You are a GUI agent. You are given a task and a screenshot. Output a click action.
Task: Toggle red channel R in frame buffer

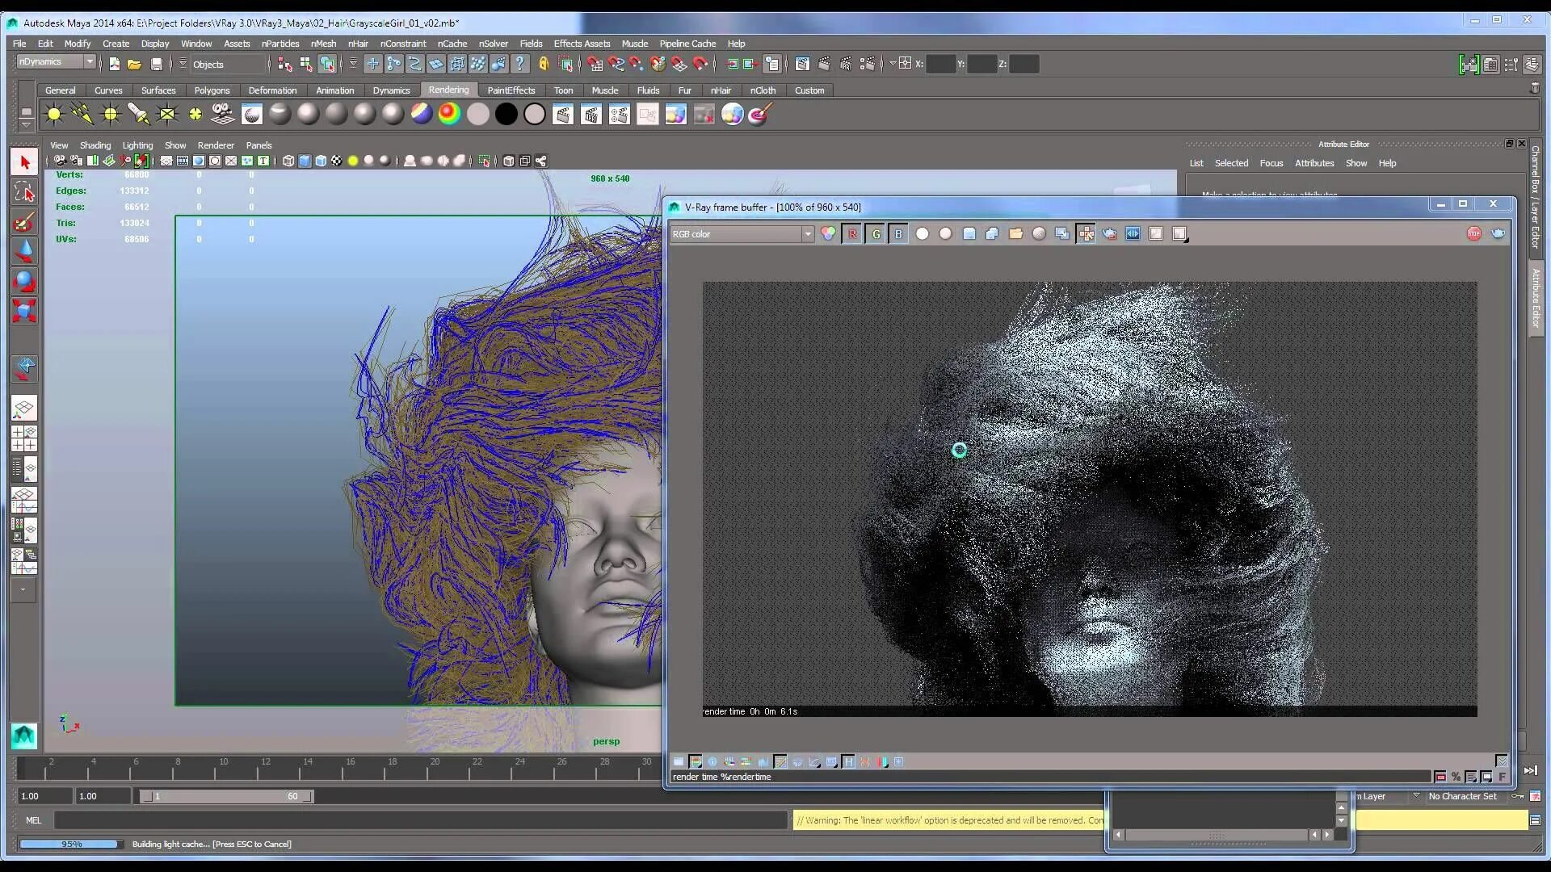(x=851, y=234)
